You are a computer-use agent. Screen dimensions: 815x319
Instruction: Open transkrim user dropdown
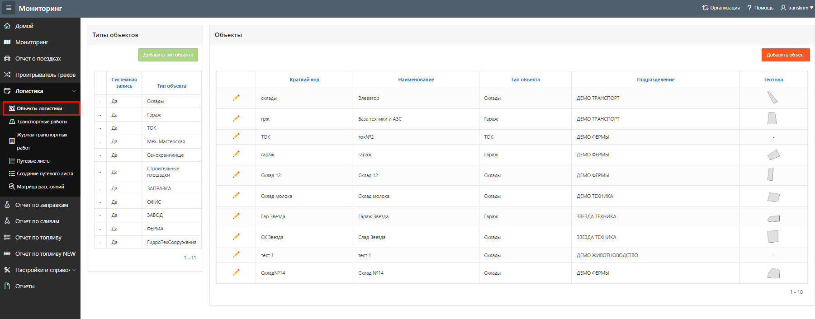pos(797,8)
